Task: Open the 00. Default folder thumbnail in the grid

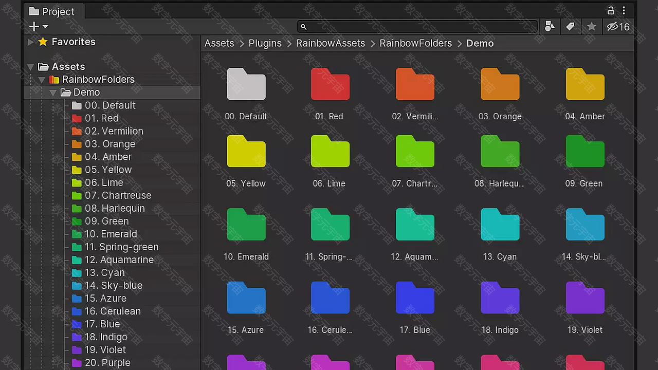Action: (246, 84)
